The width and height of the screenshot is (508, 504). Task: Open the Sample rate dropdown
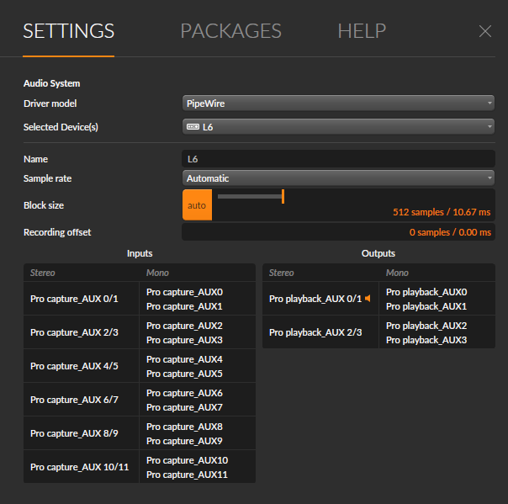(x=338, y=178)
